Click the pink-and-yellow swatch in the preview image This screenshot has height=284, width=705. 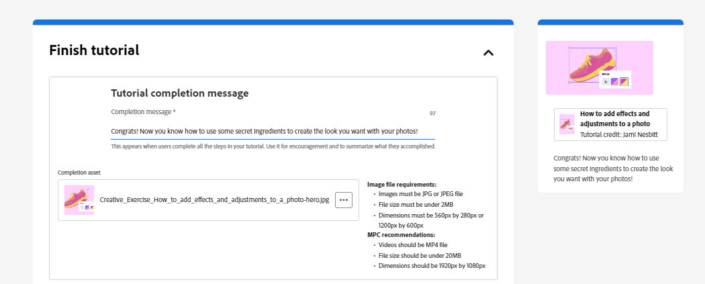[624, 82]
